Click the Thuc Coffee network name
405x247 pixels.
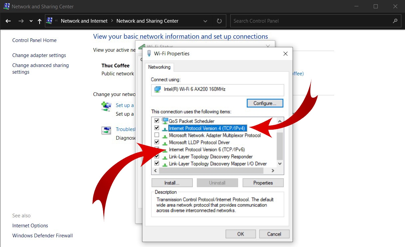pyautogui.click(x=115, y=66)
